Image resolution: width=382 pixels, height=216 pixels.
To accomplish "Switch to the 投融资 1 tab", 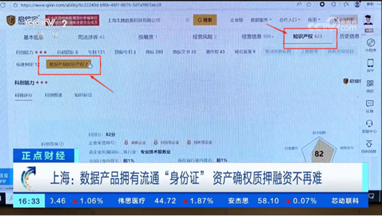I will click(148, 37).
